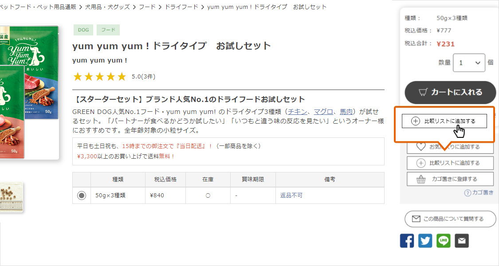Click the green フード tag label
The height and width of the screenshot is (266, 499).
(x=108, y=30)
